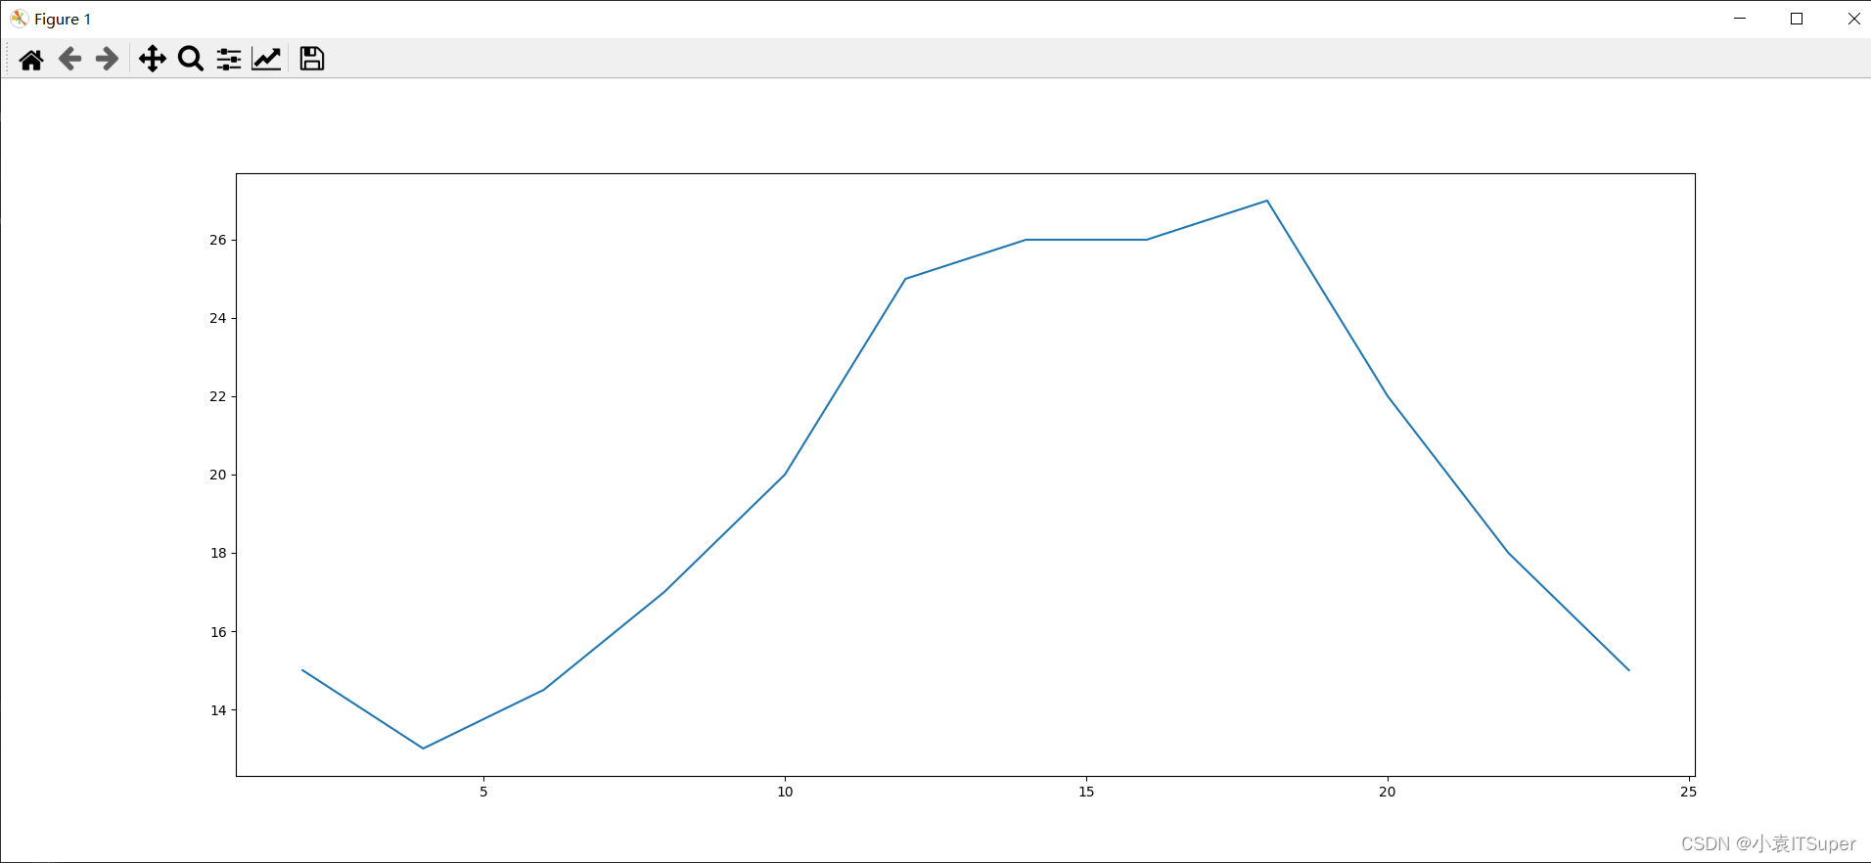Click the x-axis tick label 25
Image resolution: width=1871 pixels, height=863 pixels.
1688,792
